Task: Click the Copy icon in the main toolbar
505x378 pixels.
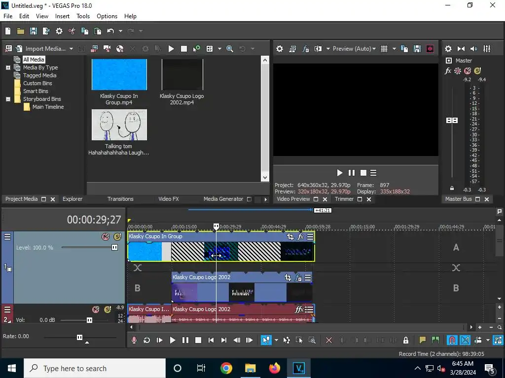Action: click(85, 31)
